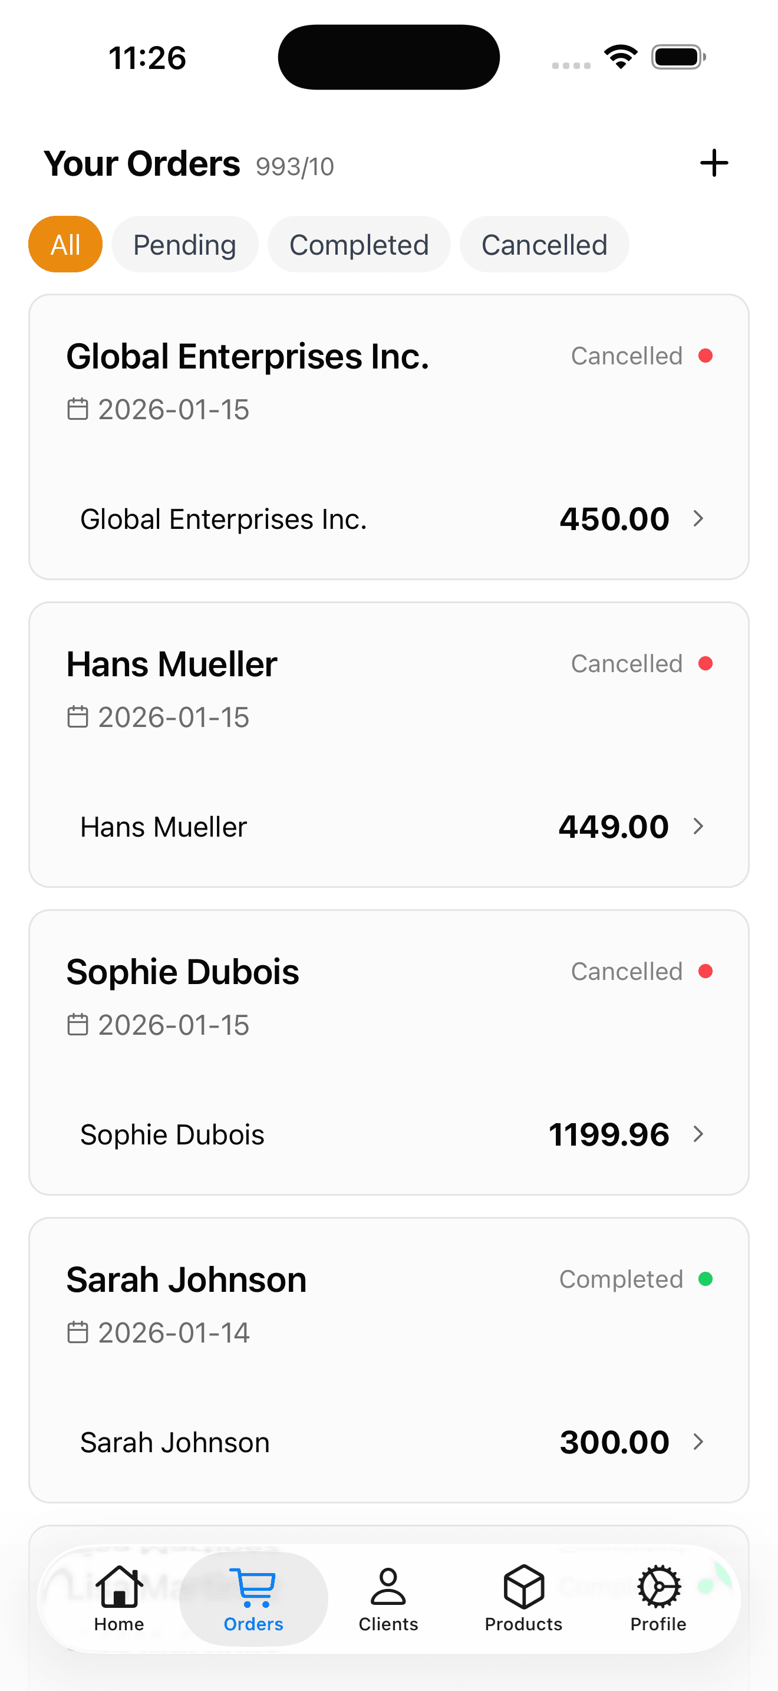This screenshot has height=1691, width=778.
Task: Filter orders by Pending
Action: [x=184, y=244]
